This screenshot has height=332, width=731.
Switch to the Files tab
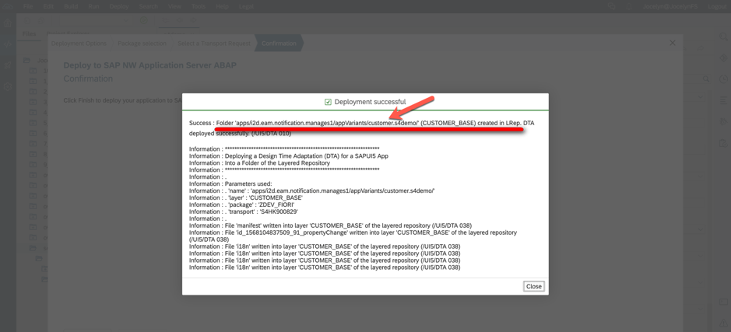29,34
